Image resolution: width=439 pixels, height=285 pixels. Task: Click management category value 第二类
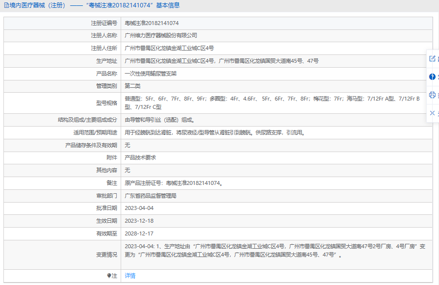[132, 86]
